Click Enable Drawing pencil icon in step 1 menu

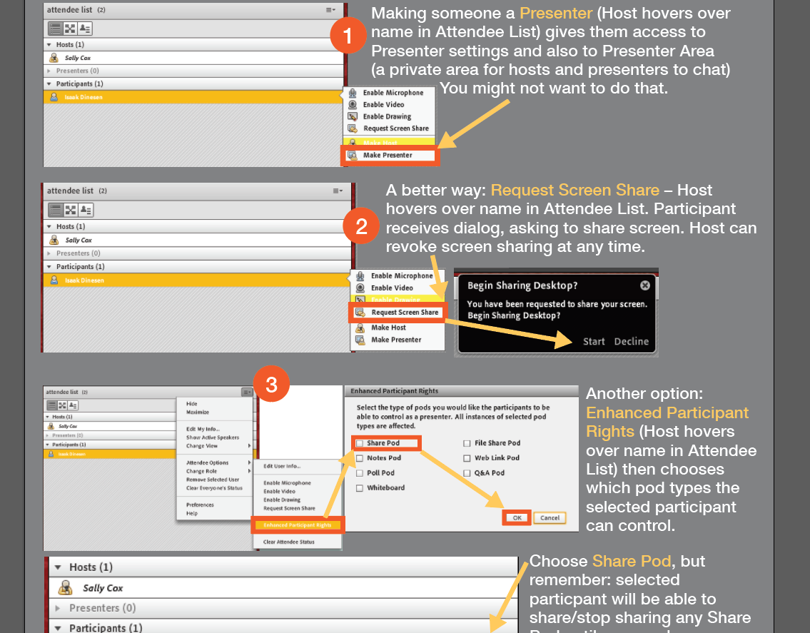353,116
